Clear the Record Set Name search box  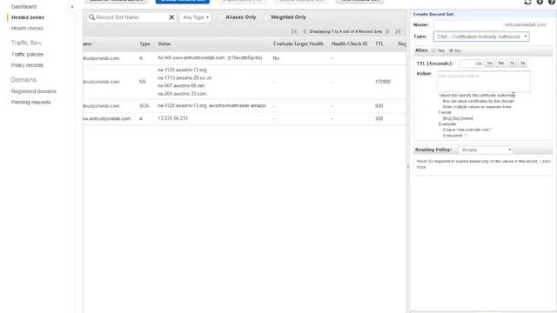[171, 17]
